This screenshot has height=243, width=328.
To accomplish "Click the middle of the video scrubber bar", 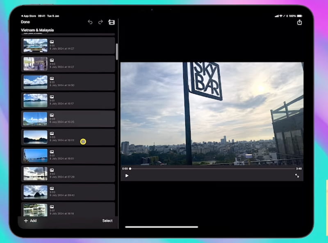I will (x=212, y=168).
